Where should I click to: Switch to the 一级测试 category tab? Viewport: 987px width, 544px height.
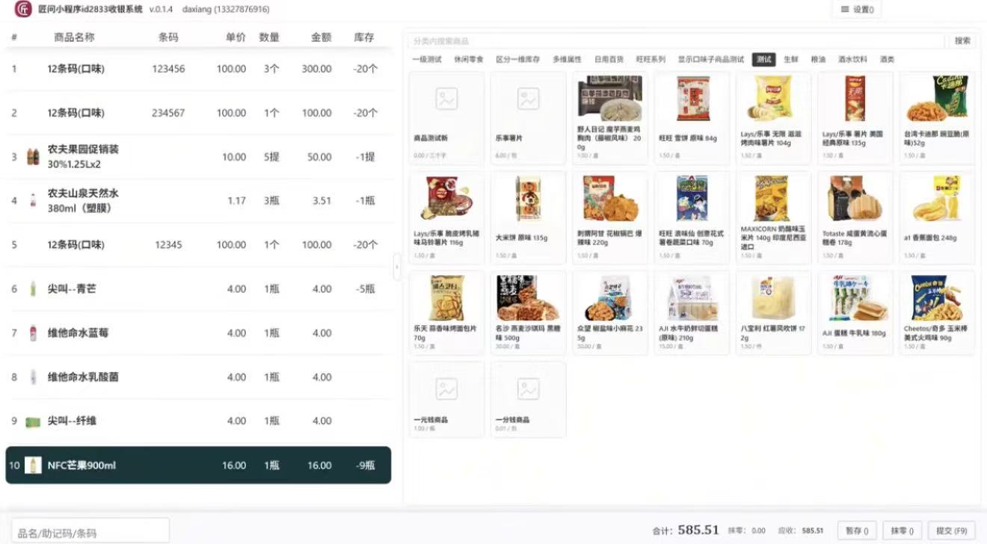[427, 60]
